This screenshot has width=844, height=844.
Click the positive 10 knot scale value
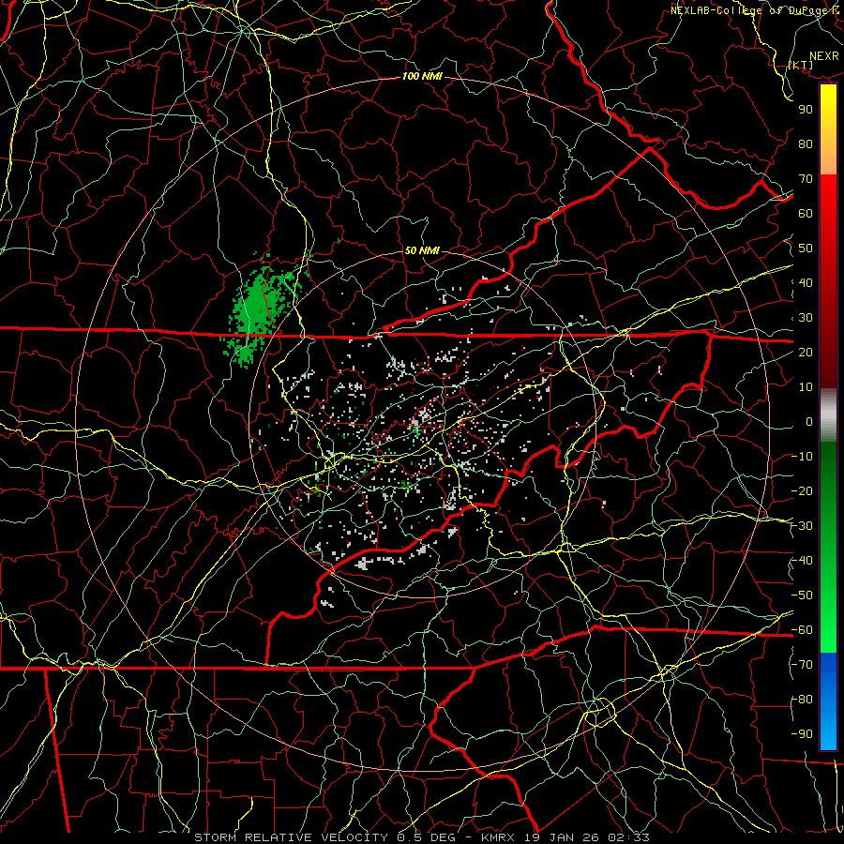coord(806,387)
